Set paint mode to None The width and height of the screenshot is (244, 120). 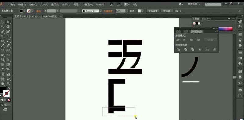[x=9, y=100]
